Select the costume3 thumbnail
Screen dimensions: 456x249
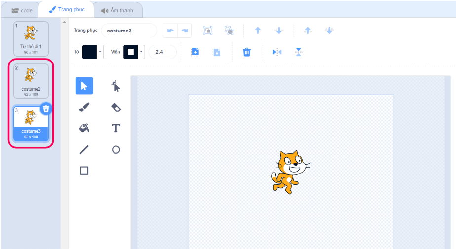tap(31, 124)
